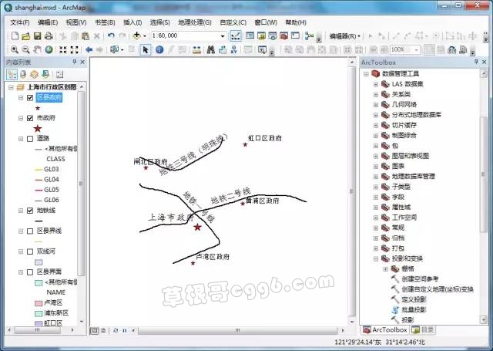Switch to List By Source icon
This screenshot has width=493, height=351.
pyautogui.click(x=23, y=74)
